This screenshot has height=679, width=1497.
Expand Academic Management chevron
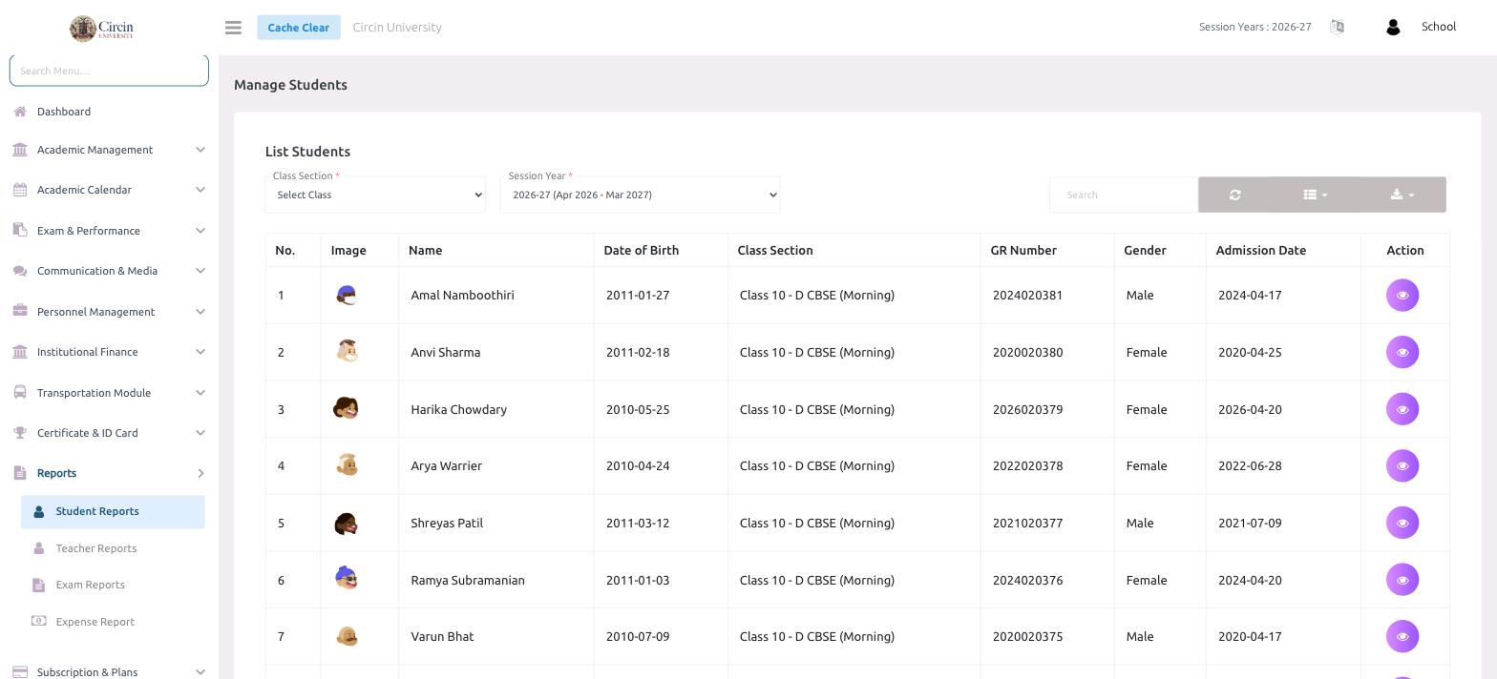tap(200, 150)
